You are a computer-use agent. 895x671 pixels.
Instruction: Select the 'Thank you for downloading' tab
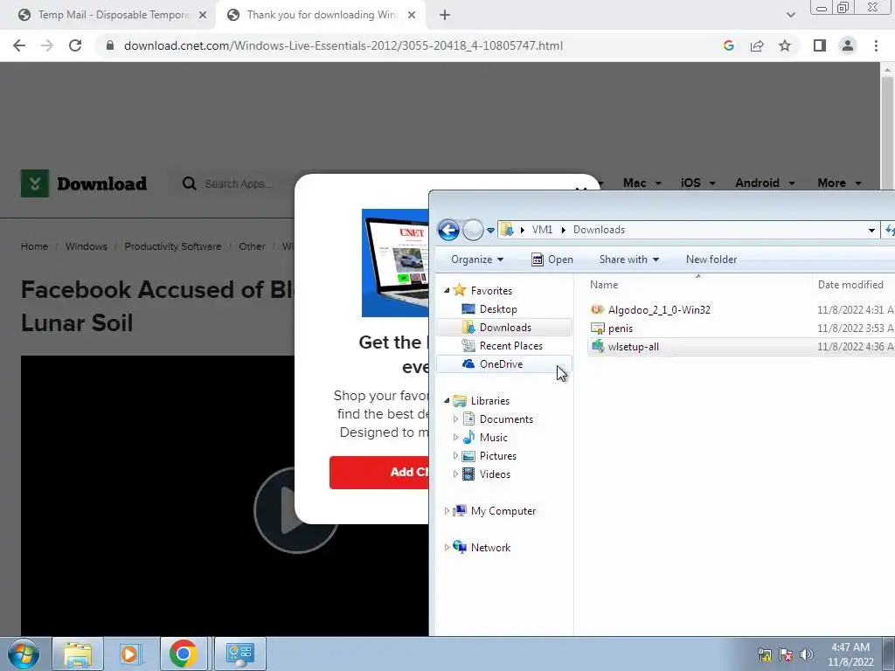[x=322, y=15]
